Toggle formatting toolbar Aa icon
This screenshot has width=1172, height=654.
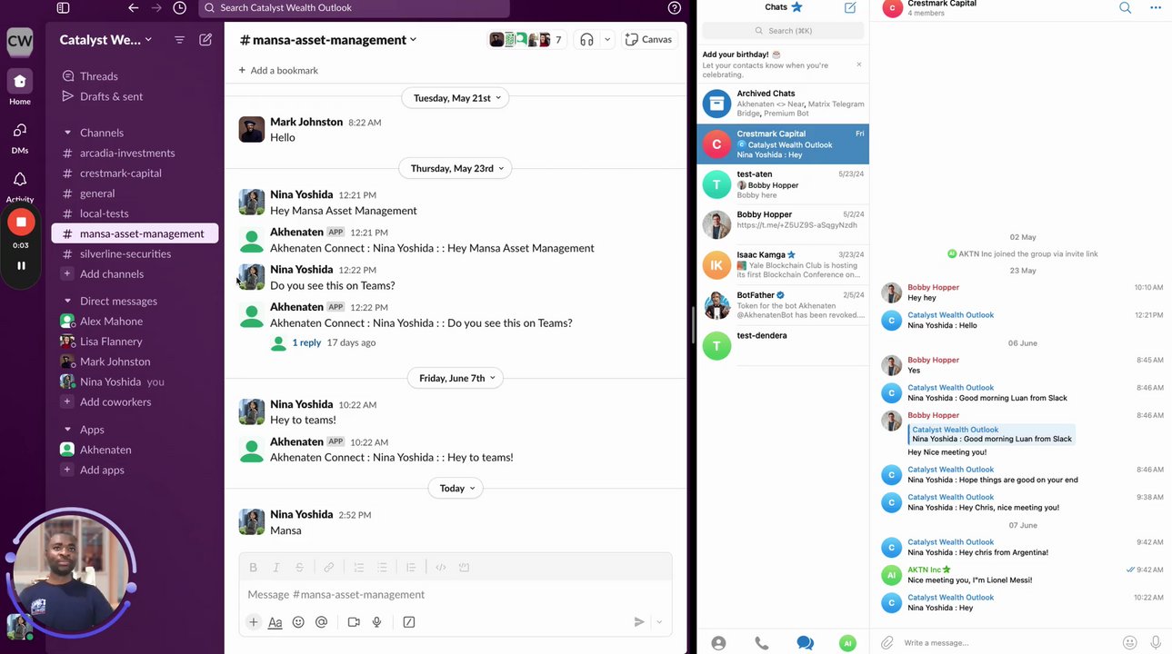[275, 622]
